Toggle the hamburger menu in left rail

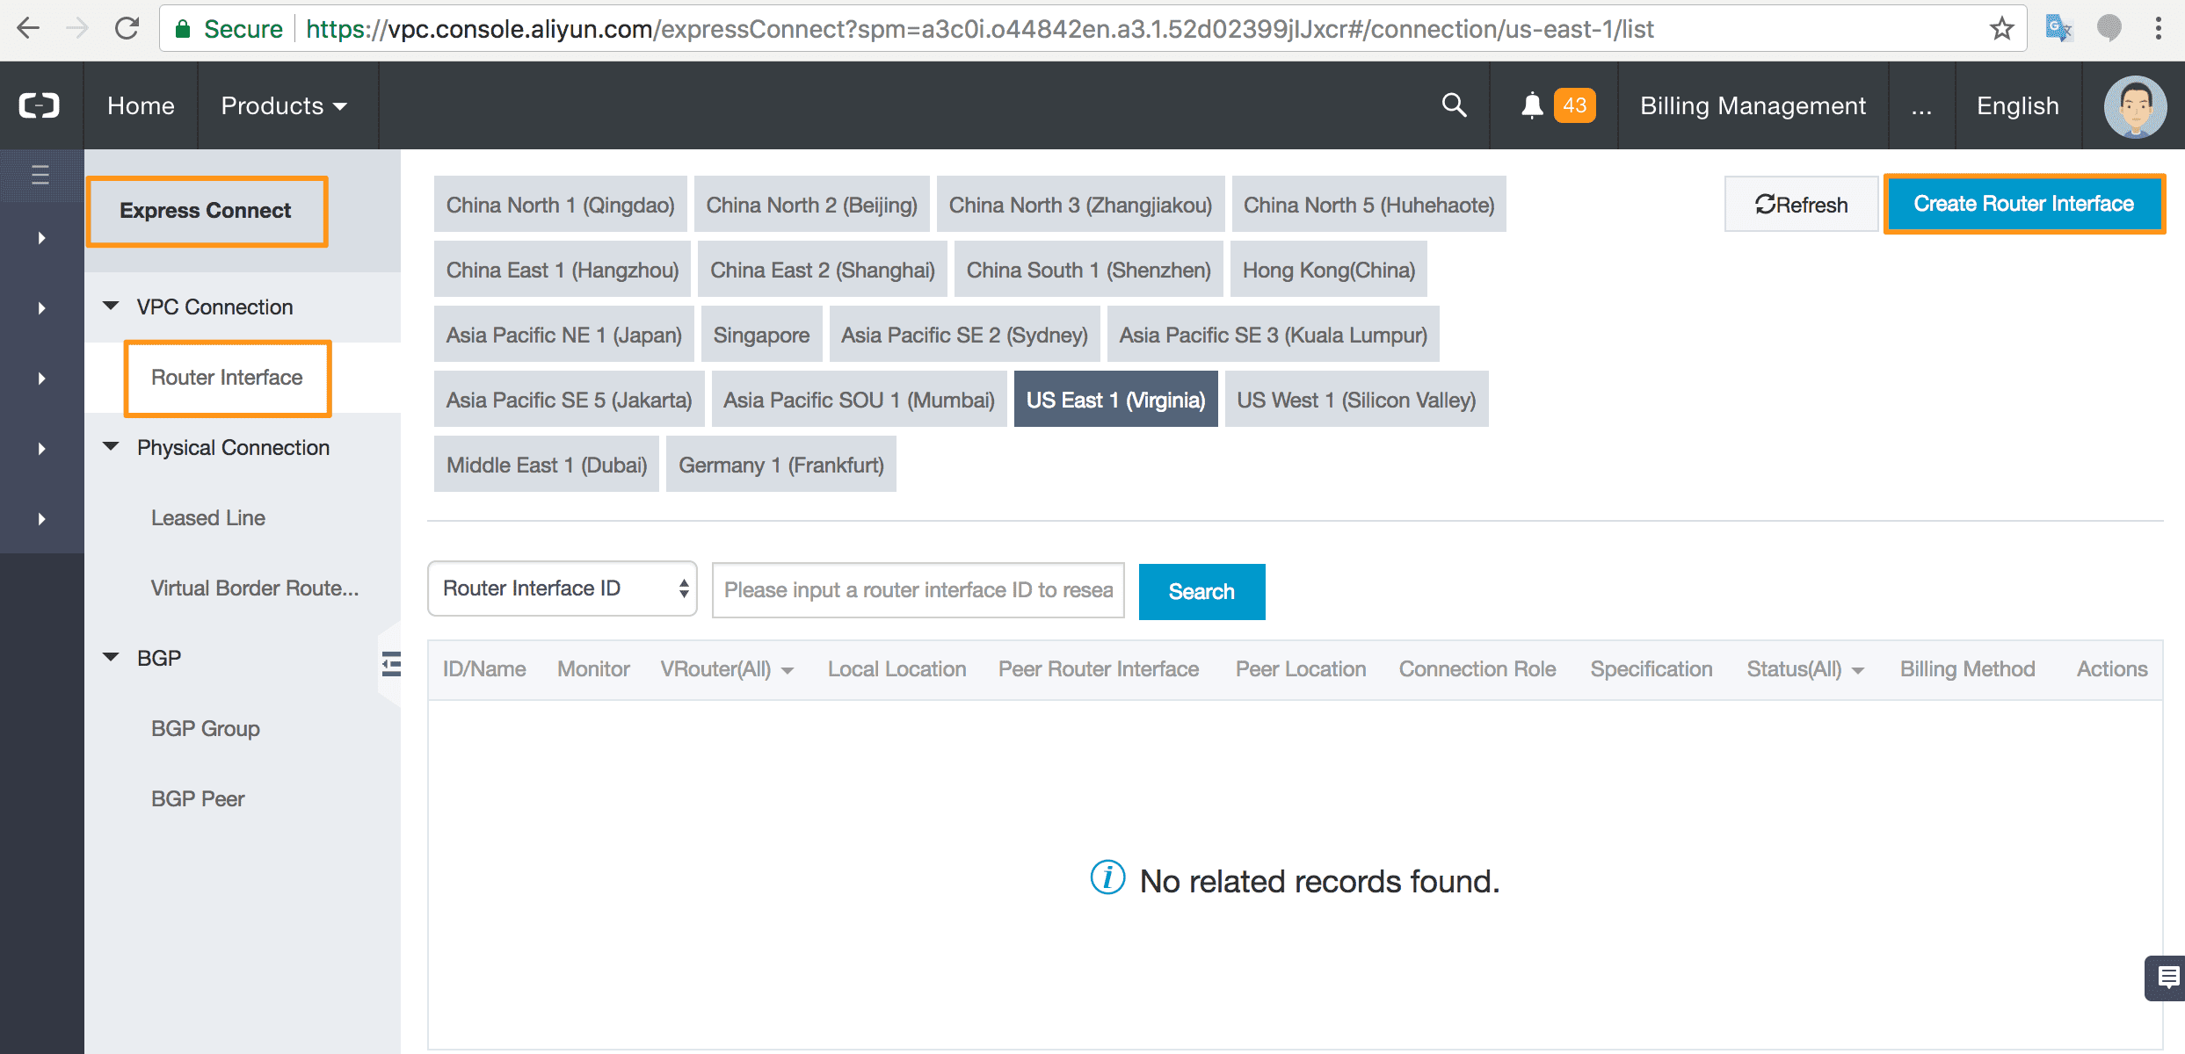tap(40, 175)
